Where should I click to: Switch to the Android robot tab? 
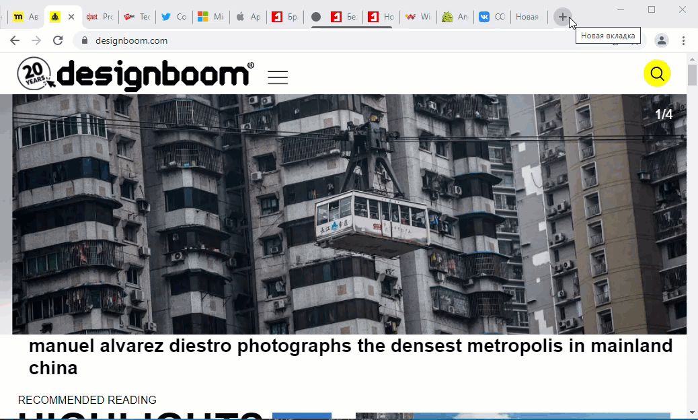[455, 17]
